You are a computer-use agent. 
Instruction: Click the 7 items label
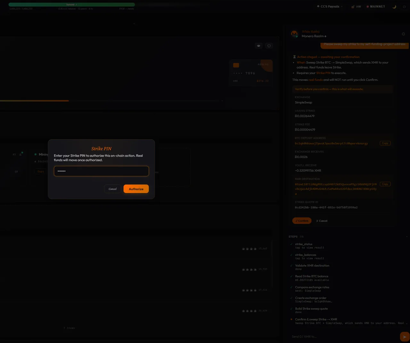[69, 328]
